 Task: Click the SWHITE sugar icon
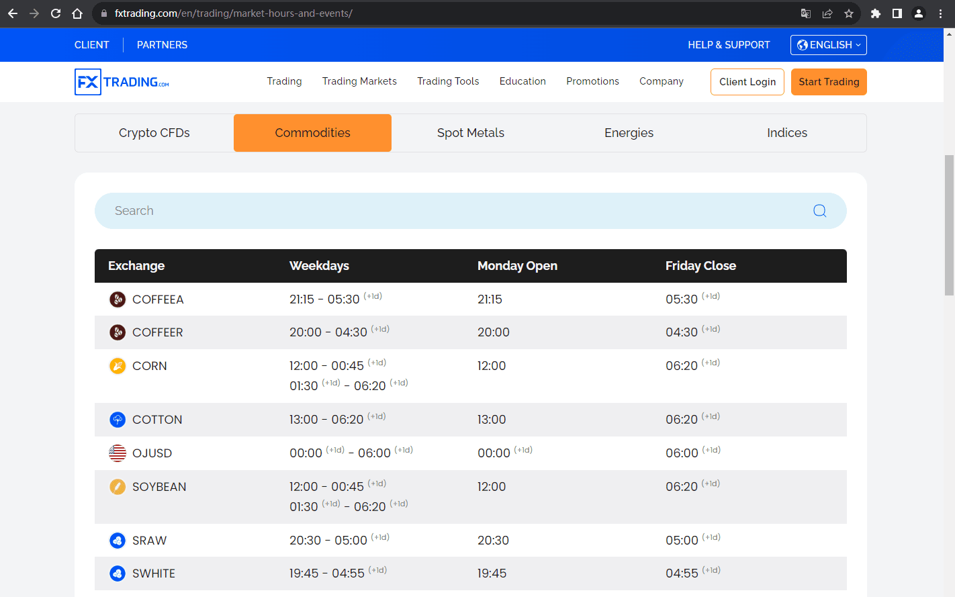tap(118, 573)
